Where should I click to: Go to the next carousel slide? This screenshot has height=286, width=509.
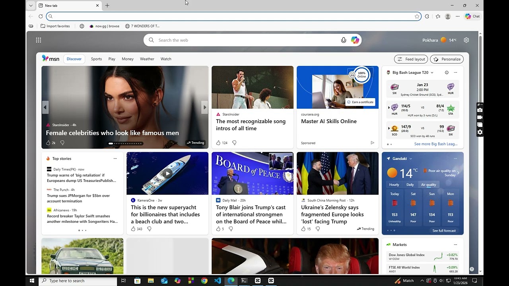coord(205,107)
